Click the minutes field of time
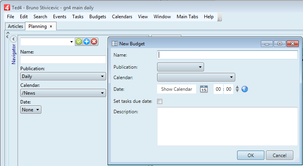This screenshot has width=303, height=166. pos(229,89)
